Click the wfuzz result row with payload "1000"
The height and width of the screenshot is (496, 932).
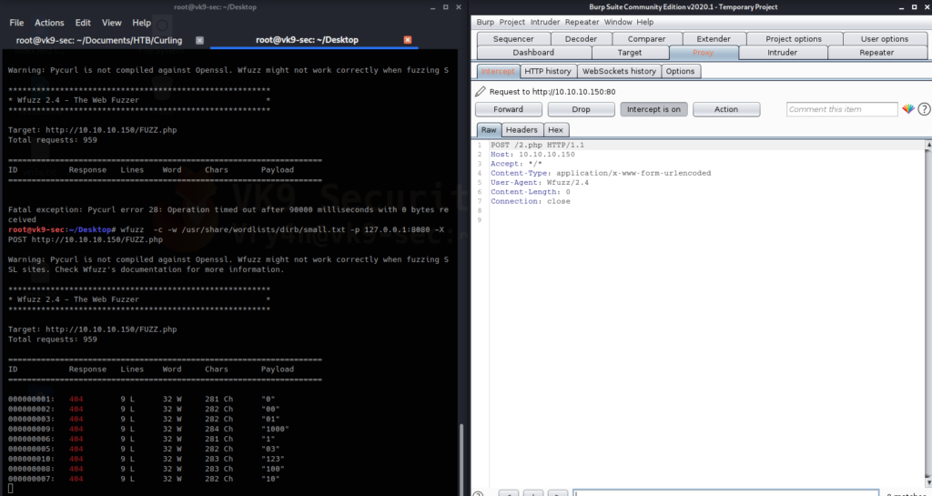coord(148,429)
